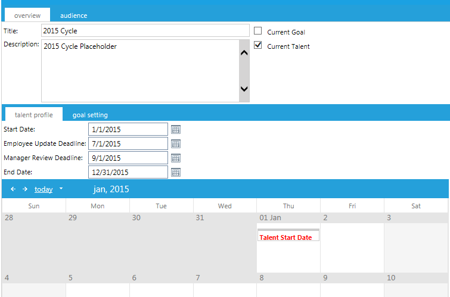This screenshot has height=297, width=450.
Task: Uncheck the Current Talent checkbox
Action: (258, 45)
